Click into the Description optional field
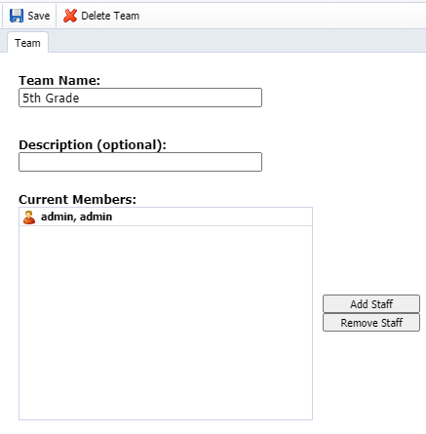This screenshot has width=426, height=434. pyautogui.click(x=140, y=162)
